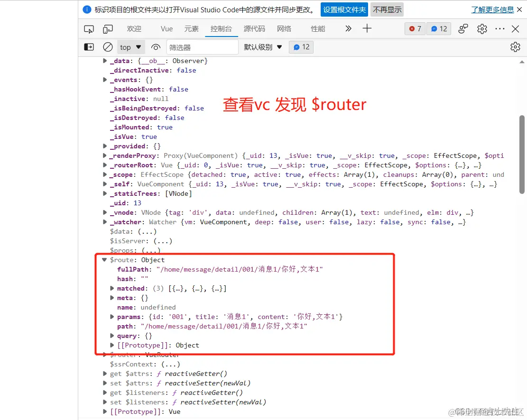This screenshot has width=527, height=420.
Task: Click the _isMounted: true row
Action: coord(141,127)
